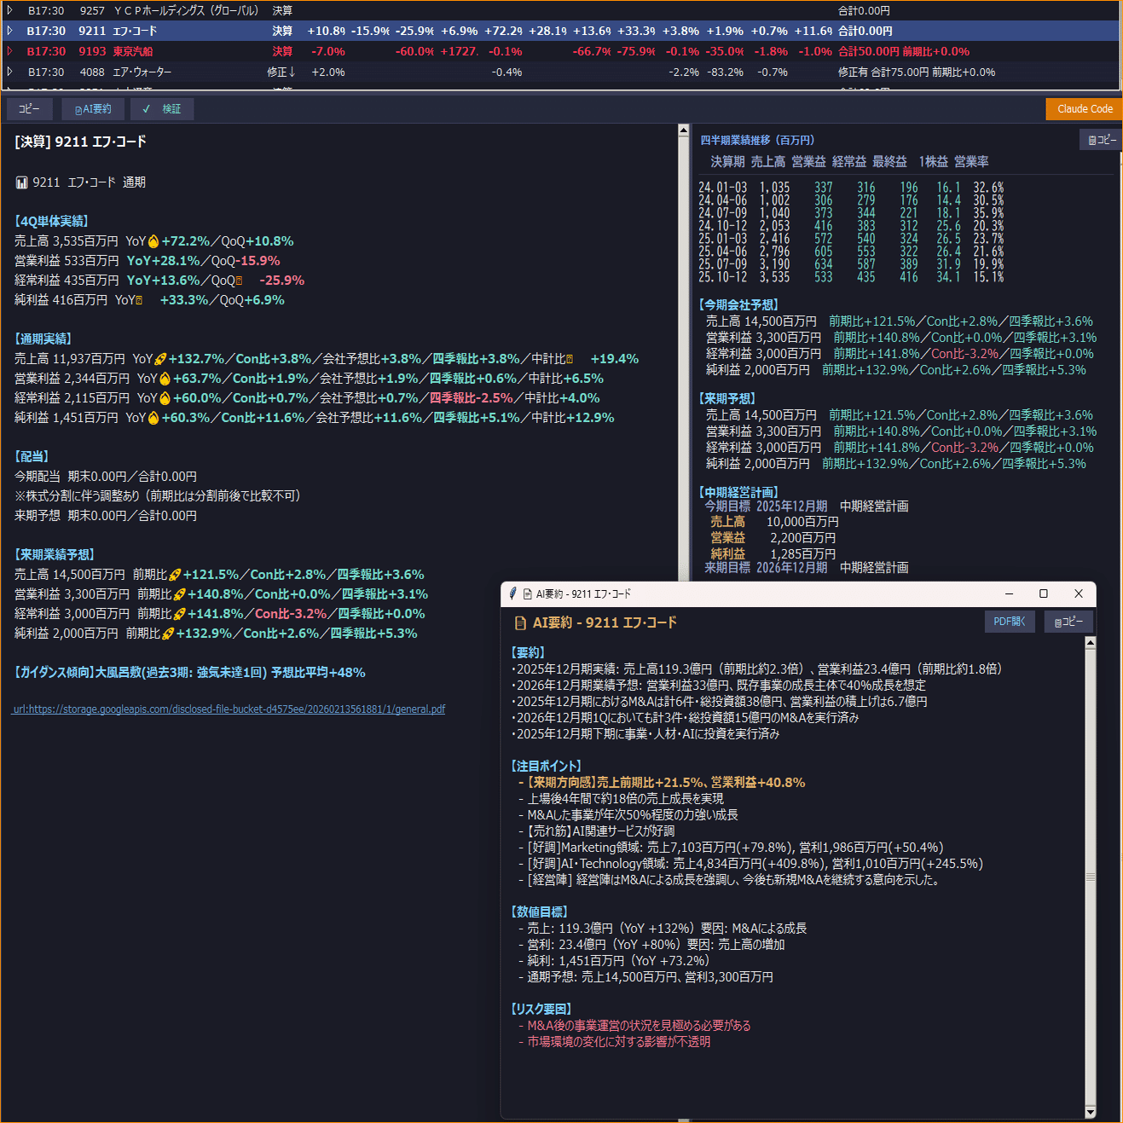Open the PDF with the PDF開く button
Viewport: 1123px width, 1123px height.
pyautogui.click(x=1010, y=622)
